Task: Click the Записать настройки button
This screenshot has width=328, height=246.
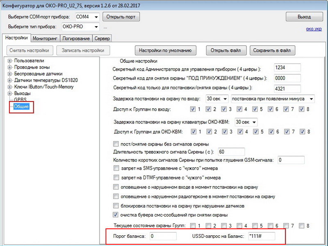Action: pos(83,50)
